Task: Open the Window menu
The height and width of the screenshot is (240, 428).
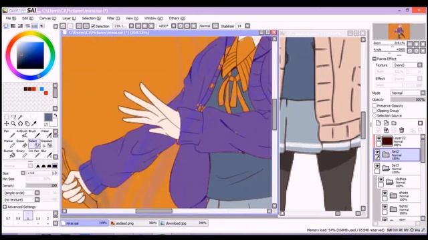Action: (x=153, y=18)
